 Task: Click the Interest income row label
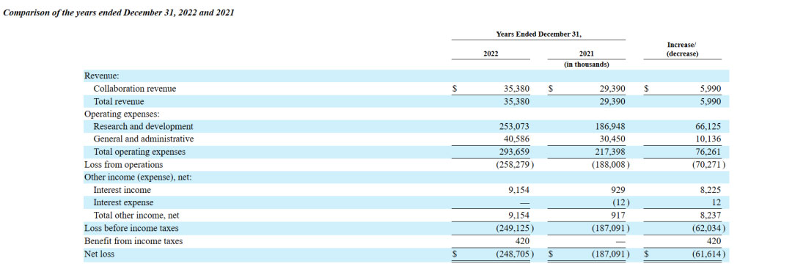click(122, 190)
